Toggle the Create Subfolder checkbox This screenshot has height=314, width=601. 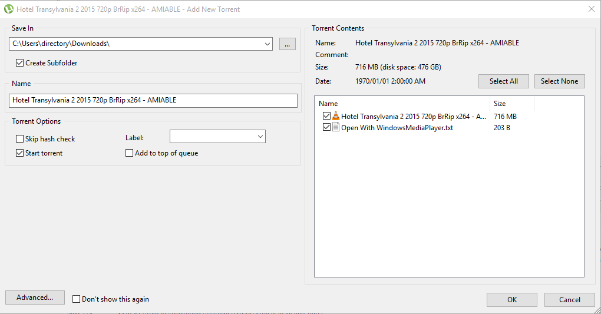(19, 62)
